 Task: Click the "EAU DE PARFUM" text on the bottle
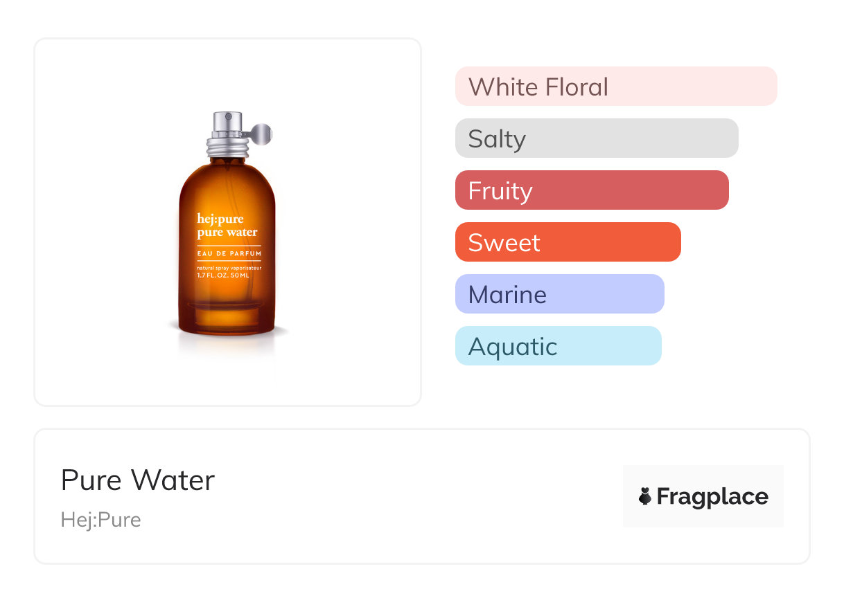(229, 254)
